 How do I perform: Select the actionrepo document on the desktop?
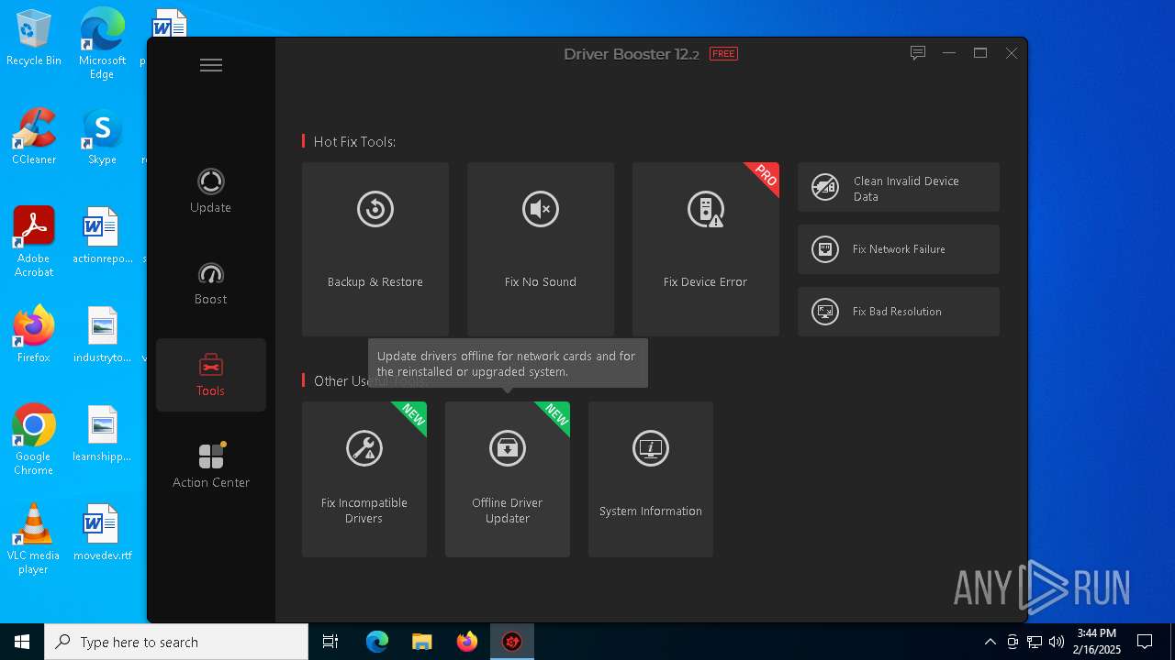point(102,236)
